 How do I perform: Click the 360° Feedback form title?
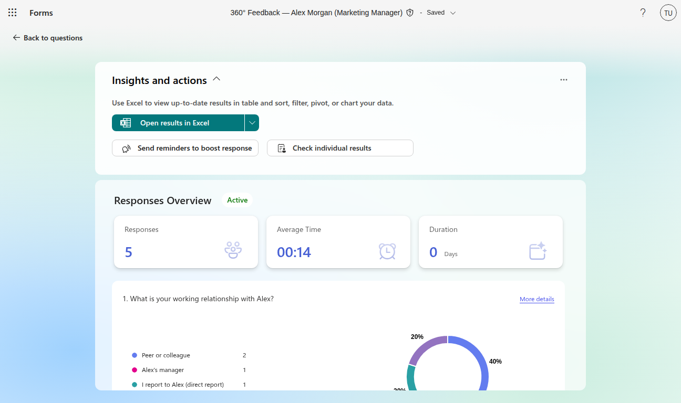(316, 13)
